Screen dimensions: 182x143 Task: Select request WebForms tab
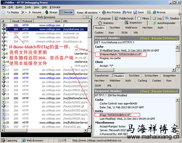[x=131, y=28]
